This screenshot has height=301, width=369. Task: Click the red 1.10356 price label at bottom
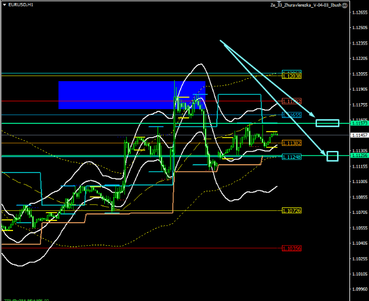[291, 248]
